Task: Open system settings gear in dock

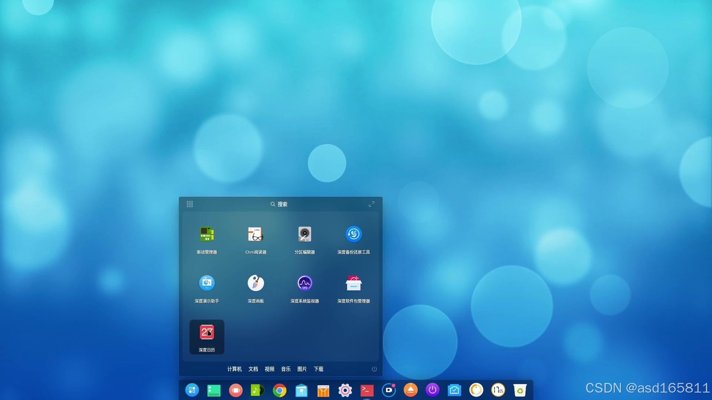Action: (345, 390)
